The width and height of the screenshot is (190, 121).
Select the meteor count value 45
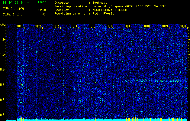click(x=44, y=14)
